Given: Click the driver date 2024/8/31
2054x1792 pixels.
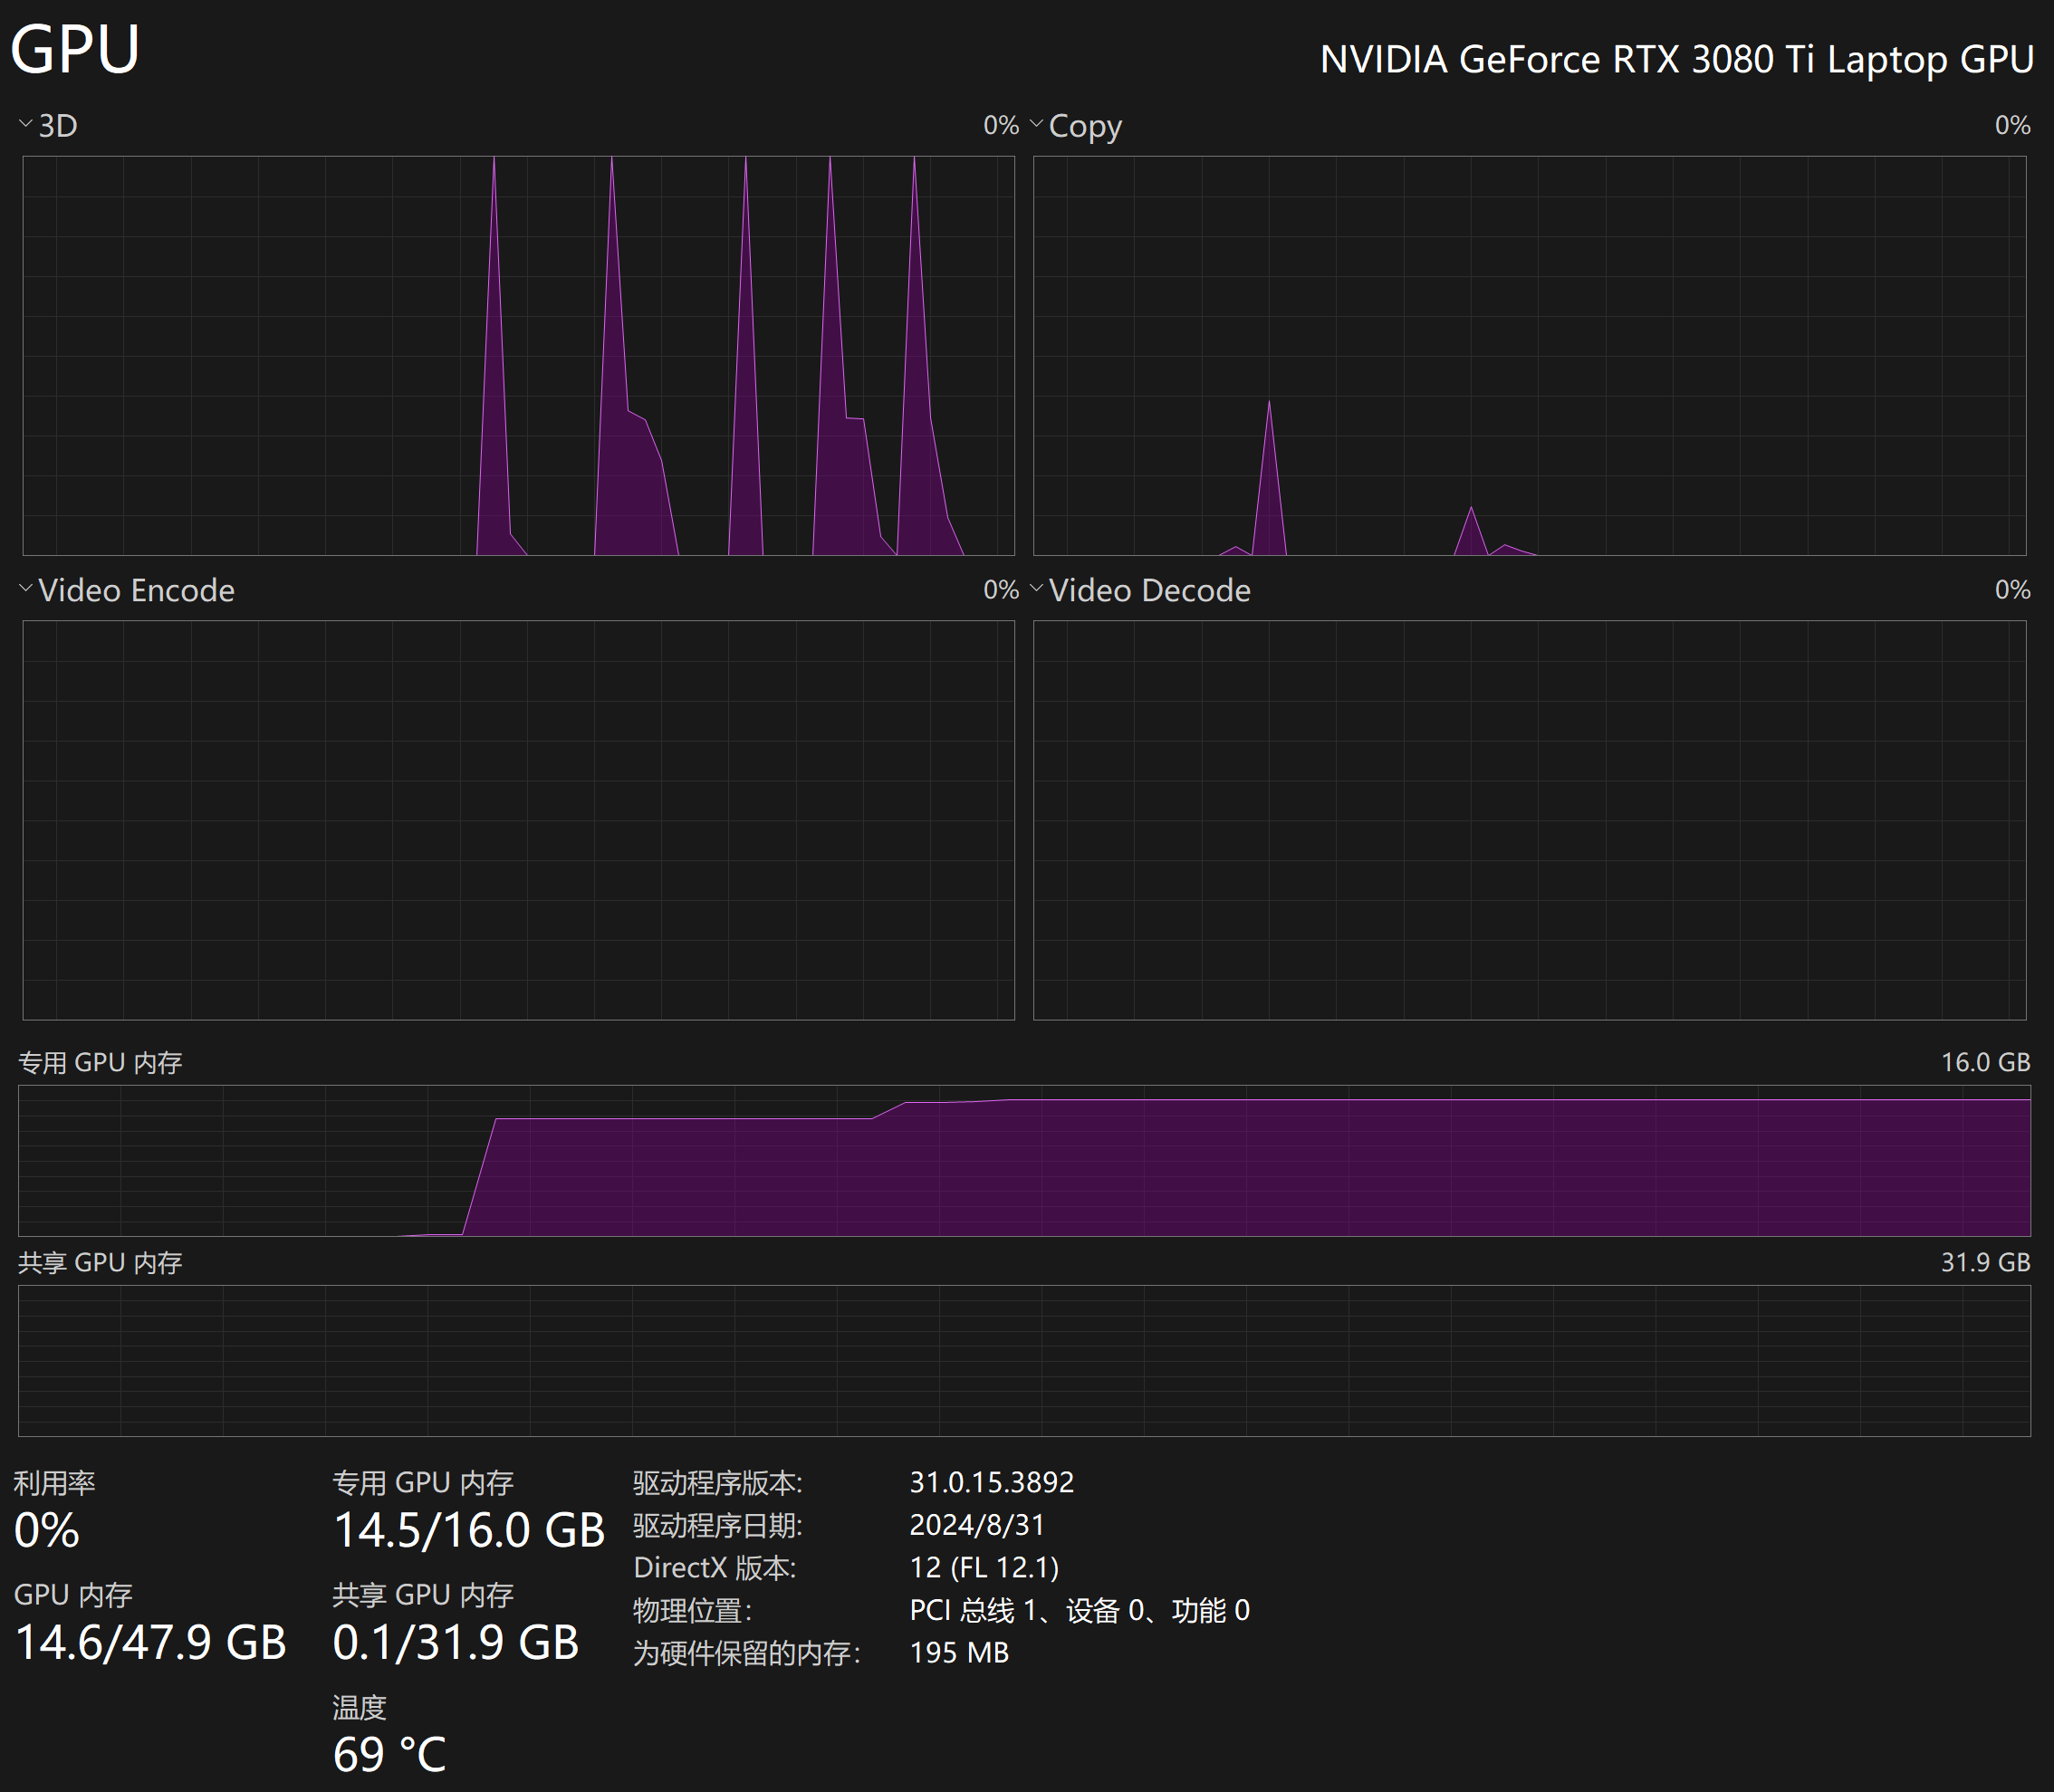Looking at the screenshot, I should point(976,1525).
